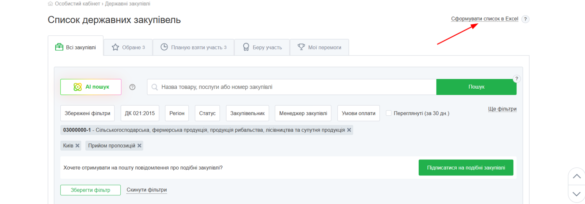Image resolution: width=585 pixels, height=204 pixels.
Task: Click the help icon beside Excel export link
Action: pos(525,19)
